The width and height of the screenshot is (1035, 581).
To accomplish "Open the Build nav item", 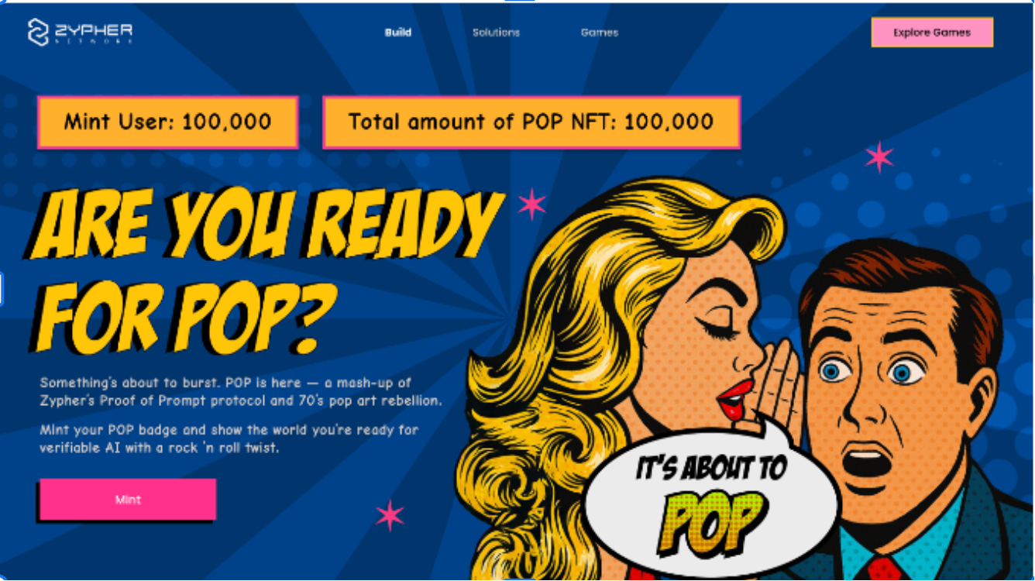I will [398, 33].
